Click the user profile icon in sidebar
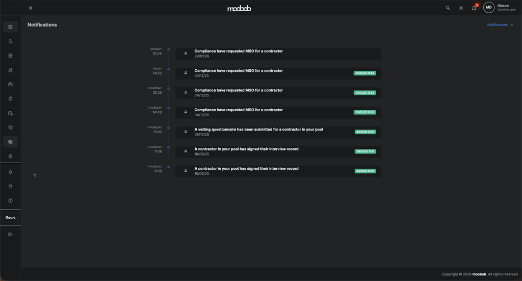Image resolution: width=522 pixels, height=281 pixels. pyautogui.click(x=10, y=41)
